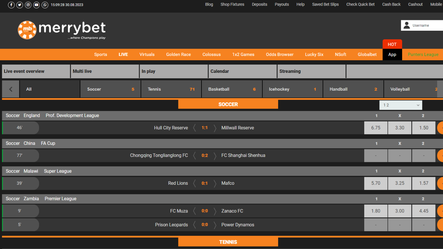The height and width of the screenshot is (249, 443).
Task: Open Saved Bet Slips link
Action: [325, 4]
